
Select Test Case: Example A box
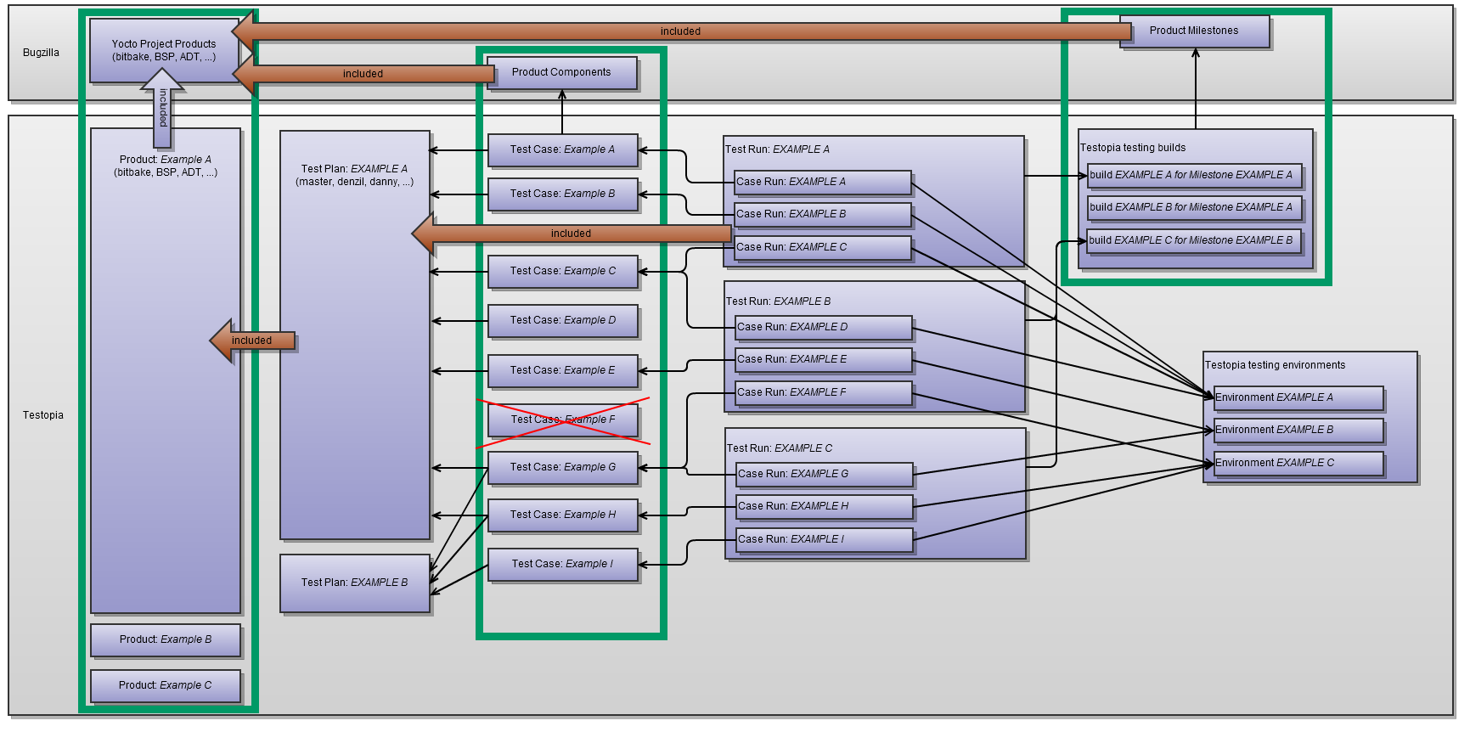coord(562,150)
